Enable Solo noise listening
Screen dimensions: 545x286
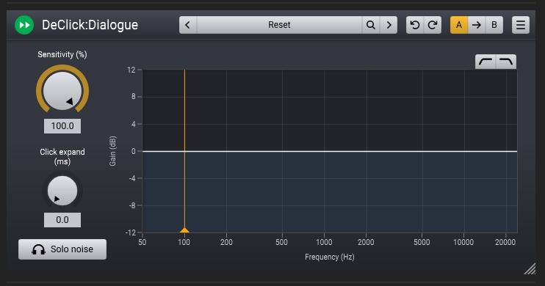(x=62, y=249)
